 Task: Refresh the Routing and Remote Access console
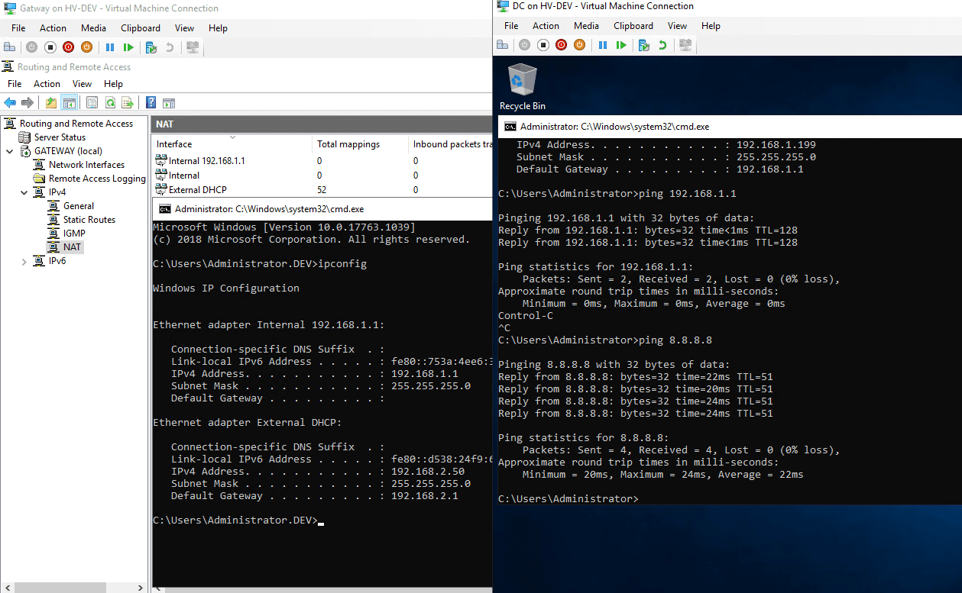pos(111,102)
